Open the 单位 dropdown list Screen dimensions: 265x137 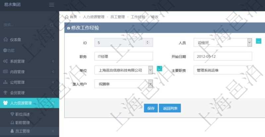124,70
